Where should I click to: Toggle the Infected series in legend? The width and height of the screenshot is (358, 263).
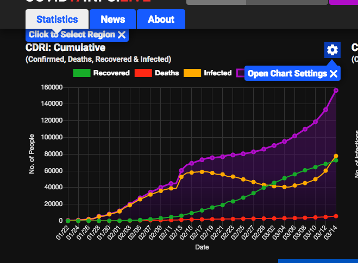click(217, 73)
